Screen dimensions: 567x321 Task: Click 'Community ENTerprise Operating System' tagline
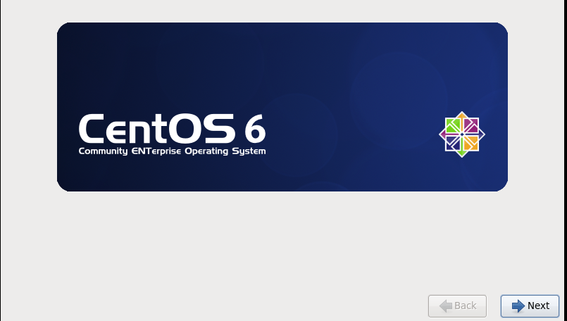click(x=172, y=151)
